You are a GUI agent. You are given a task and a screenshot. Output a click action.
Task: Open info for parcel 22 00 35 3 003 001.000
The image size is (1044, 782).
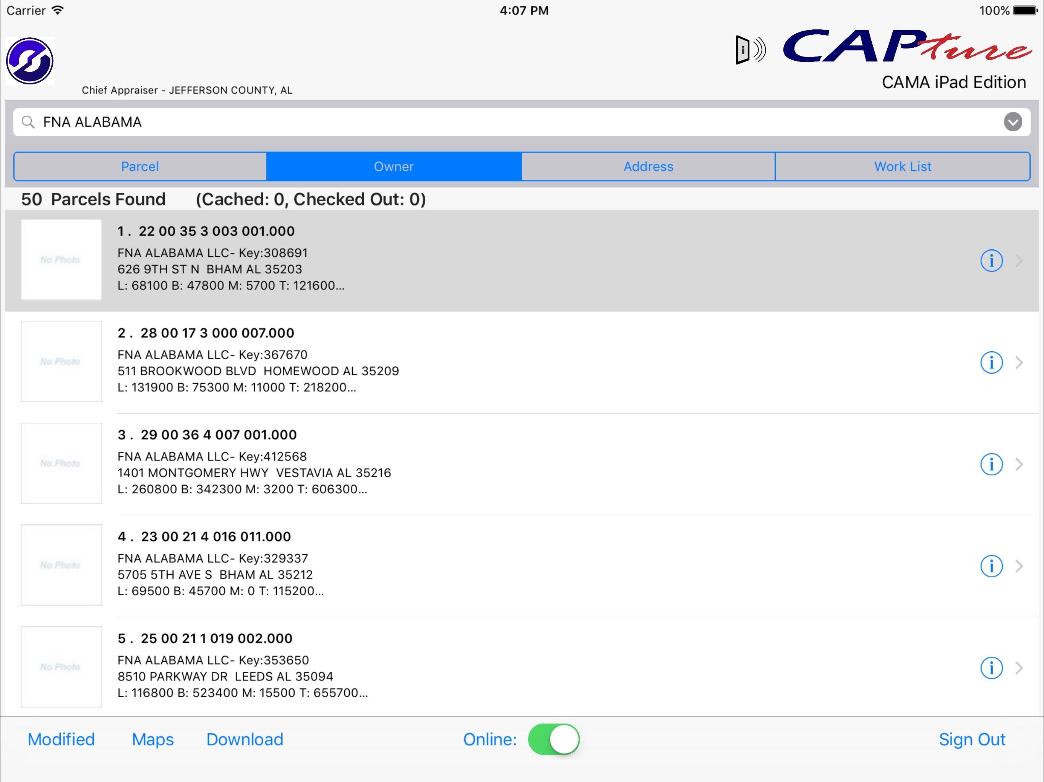coord(991,260)
